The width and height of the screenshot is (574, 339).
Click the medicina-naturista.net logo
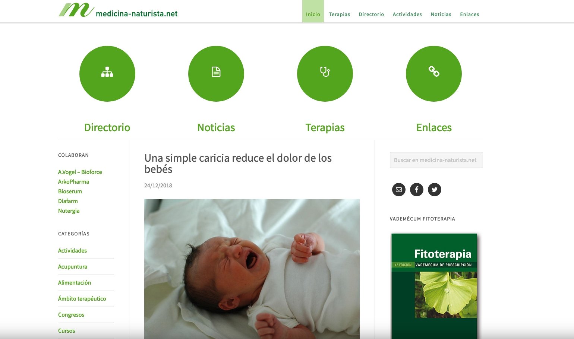pyautogui.click(x=118, y=10)
